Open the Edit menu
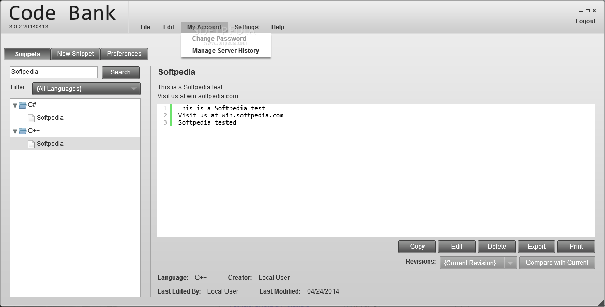The image size is (605, 307). pyautogui.click(x=169, y=27)
